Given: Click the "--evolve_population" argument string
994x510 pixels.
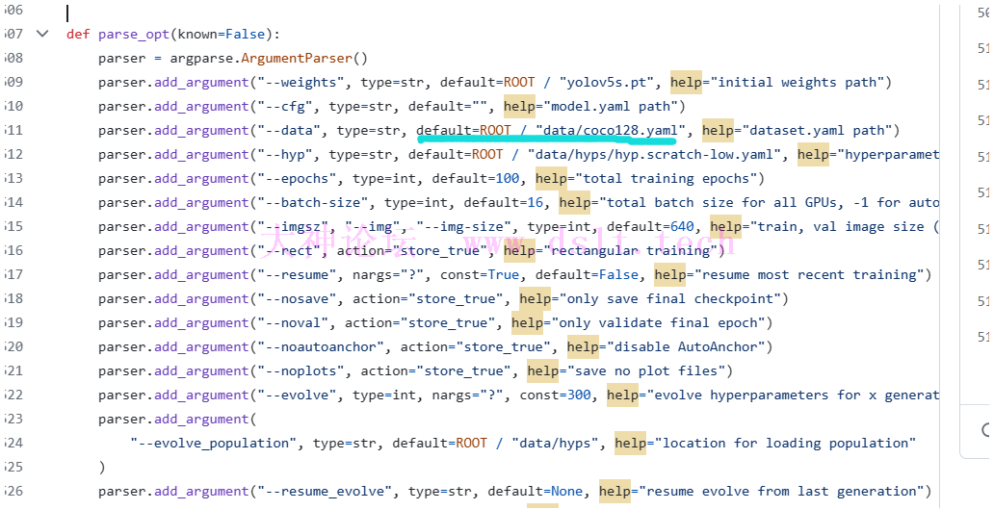Looking at the screenshot, I should pyautogui.click(x=213, y=443).
